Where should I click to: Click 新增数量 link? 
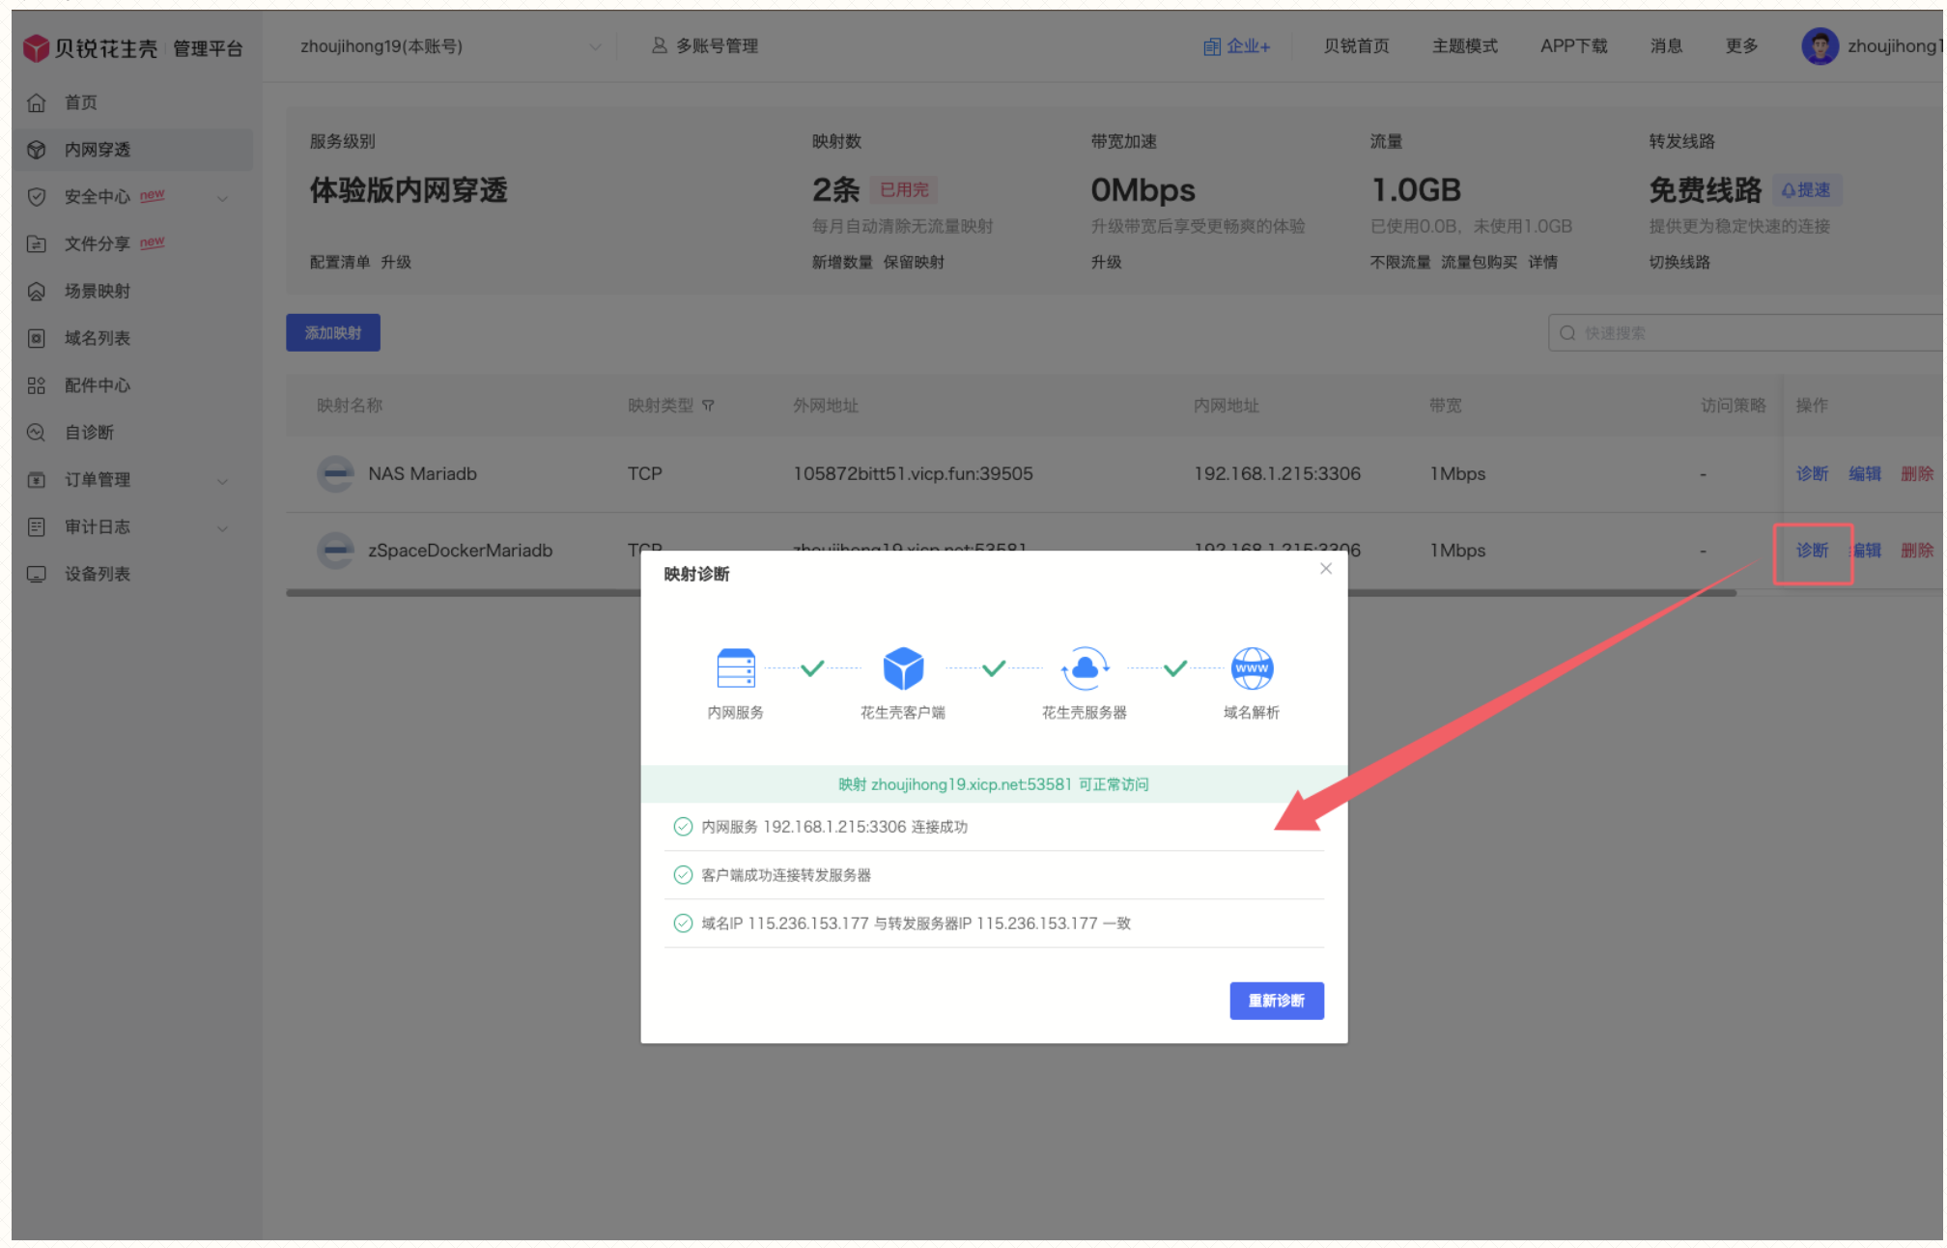842,263
